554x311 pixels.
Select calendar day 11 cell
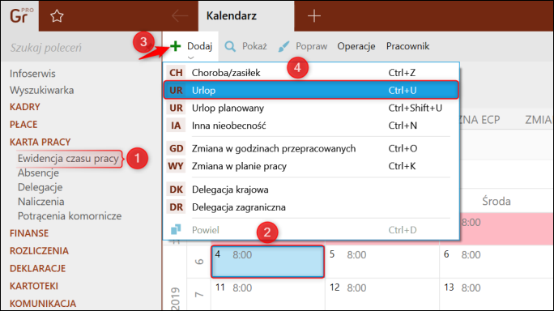coord(267,295)
